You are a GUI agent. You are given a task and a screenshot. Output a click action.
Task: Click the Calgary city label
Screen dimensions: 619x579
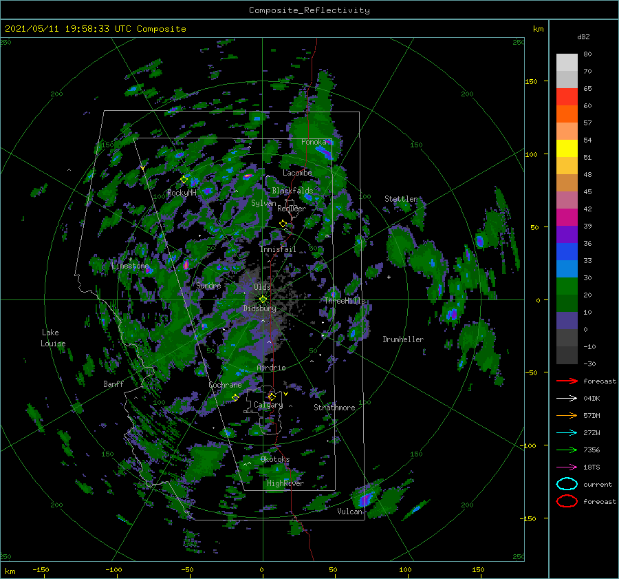pos(268,405)
